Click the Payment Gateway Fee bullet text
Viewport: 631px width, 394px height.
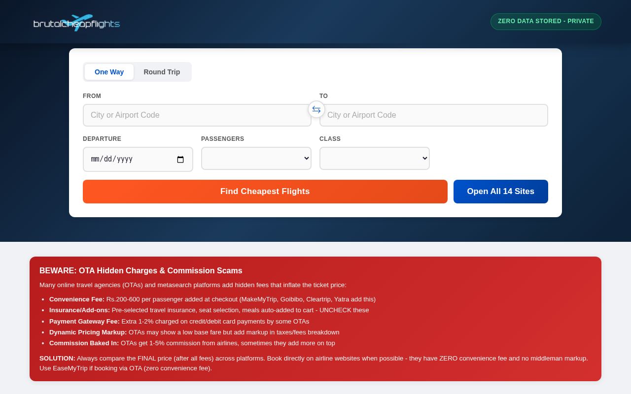pyautogui.click(x=179, y=322)
